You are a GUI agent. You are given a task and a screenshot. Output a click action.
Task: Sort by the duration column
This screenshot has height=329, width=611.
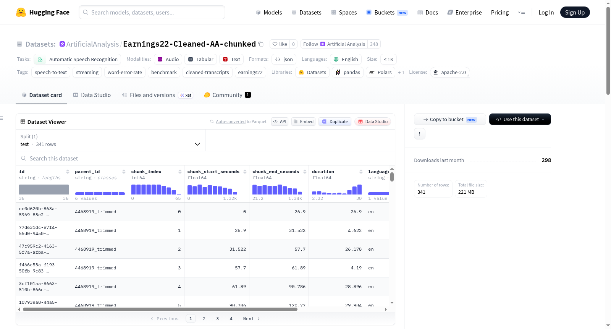coord(361,172)
